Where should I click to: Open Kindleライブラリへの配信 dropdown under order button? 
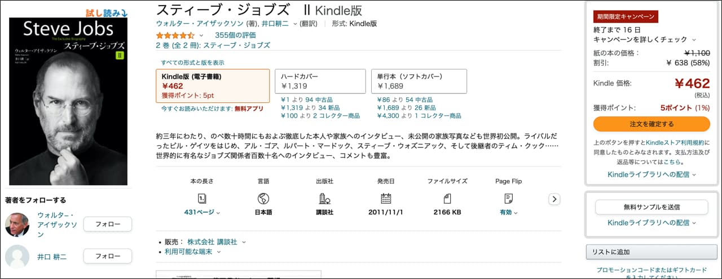[x=652, y=174]
